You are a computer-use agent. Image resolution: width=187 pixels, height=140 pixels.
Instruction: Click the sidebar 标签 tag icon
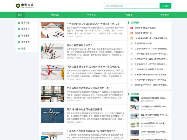[19, 48]
